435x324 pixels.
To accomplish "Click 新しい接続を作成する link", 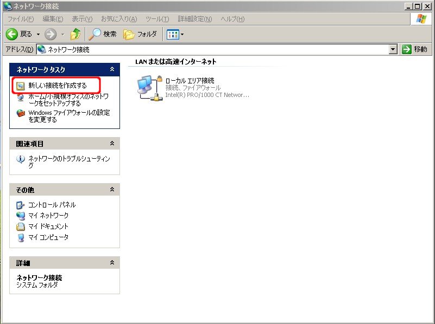I will 57,86.
